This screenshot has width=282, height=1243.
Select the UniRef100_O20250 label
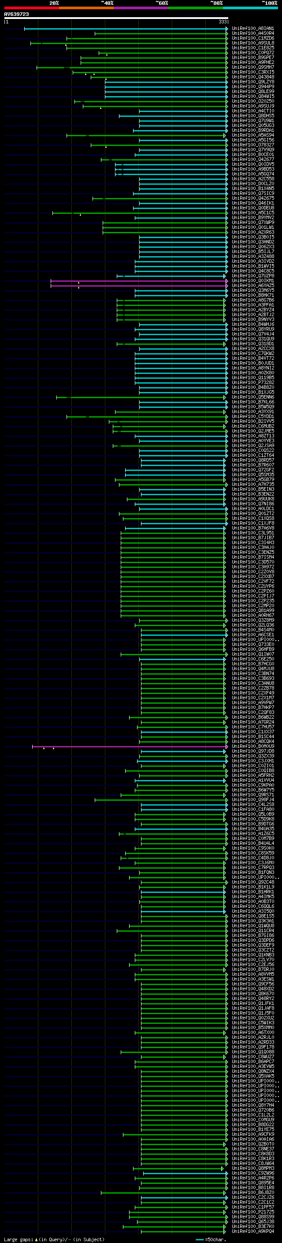252,101
